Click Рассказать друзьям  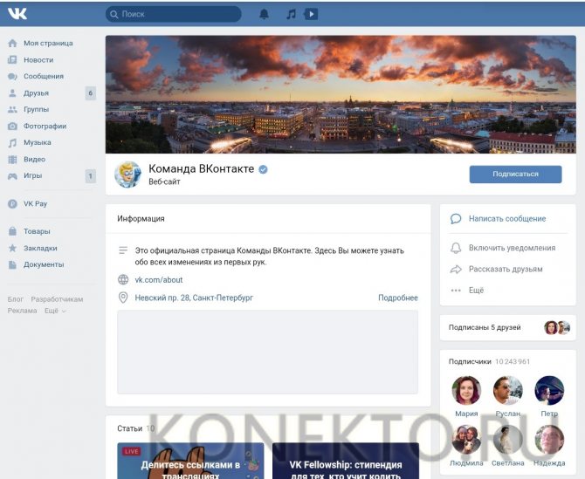pos(506,269)
